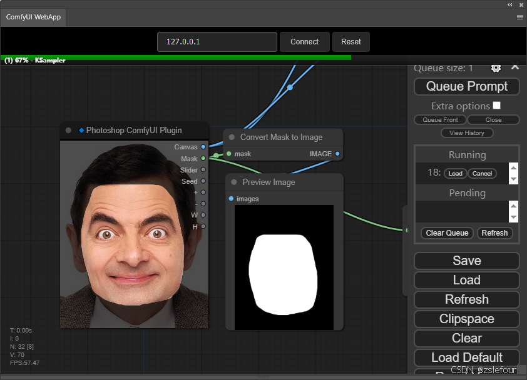Click the Connect button
The width and height of the screenshot is (527, 380).
304,42
